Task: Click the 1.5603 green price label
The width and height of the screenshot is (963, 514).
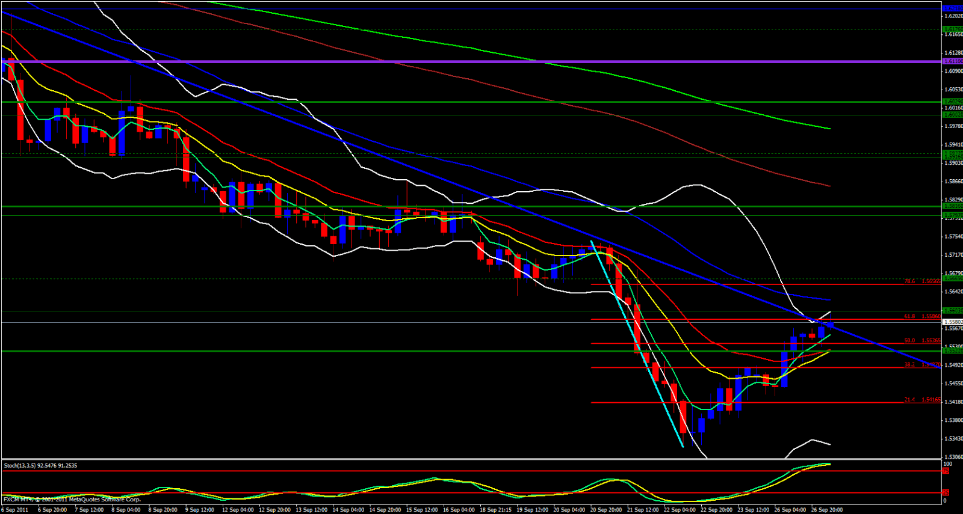Action: click(952, 311)
